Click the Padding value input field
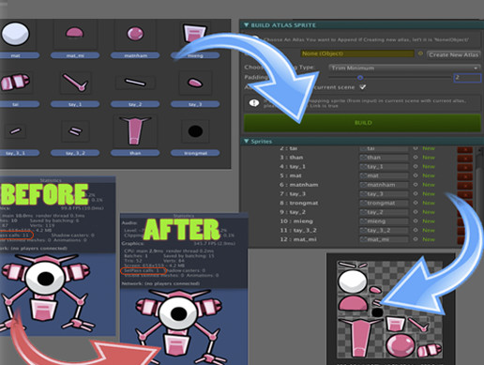 (467, 78)
